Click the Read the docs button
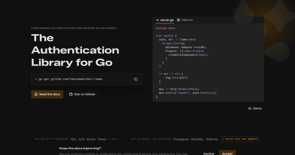 coord(47,94)
